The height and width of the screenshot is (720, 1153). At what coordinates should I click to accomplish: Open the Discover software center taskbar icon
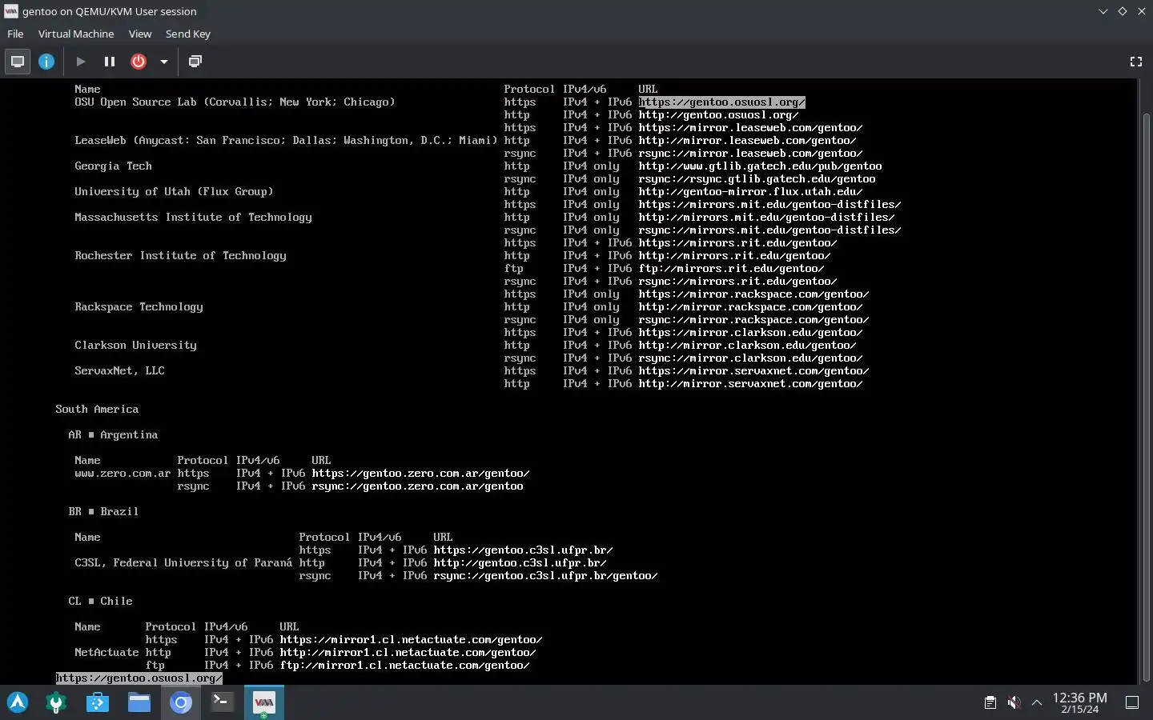click(98, 703)
